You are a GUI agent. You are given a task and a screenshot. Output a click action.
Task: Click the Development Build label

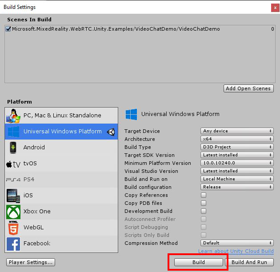(148, 211)
